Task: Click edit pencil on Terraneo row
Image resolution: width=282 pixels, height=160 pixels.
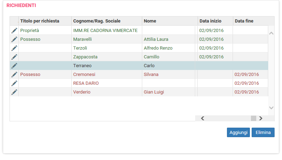Action: (14, 65)
